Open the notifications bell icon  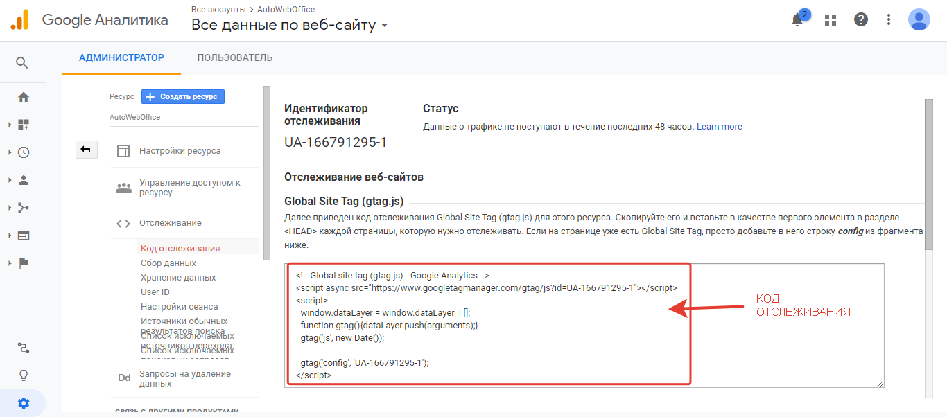point(797,19)
